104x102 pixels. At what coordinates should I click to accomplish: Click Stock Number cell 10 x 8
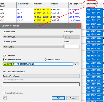click(x=25, y=13)
